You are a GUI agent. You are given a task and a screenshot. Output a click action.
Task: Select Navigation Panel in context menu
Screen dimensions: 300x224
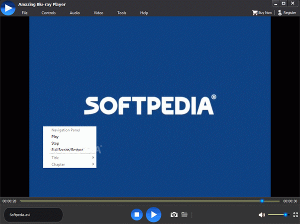69,130
